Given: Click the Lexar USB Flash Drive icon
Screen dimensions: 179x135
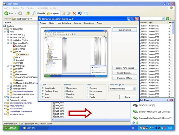Looking at the screenshot, I should coord(135,112).
